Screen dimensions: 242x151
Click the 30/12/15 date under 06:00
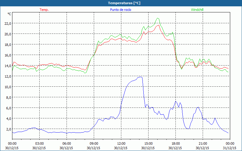coord(66,148)
